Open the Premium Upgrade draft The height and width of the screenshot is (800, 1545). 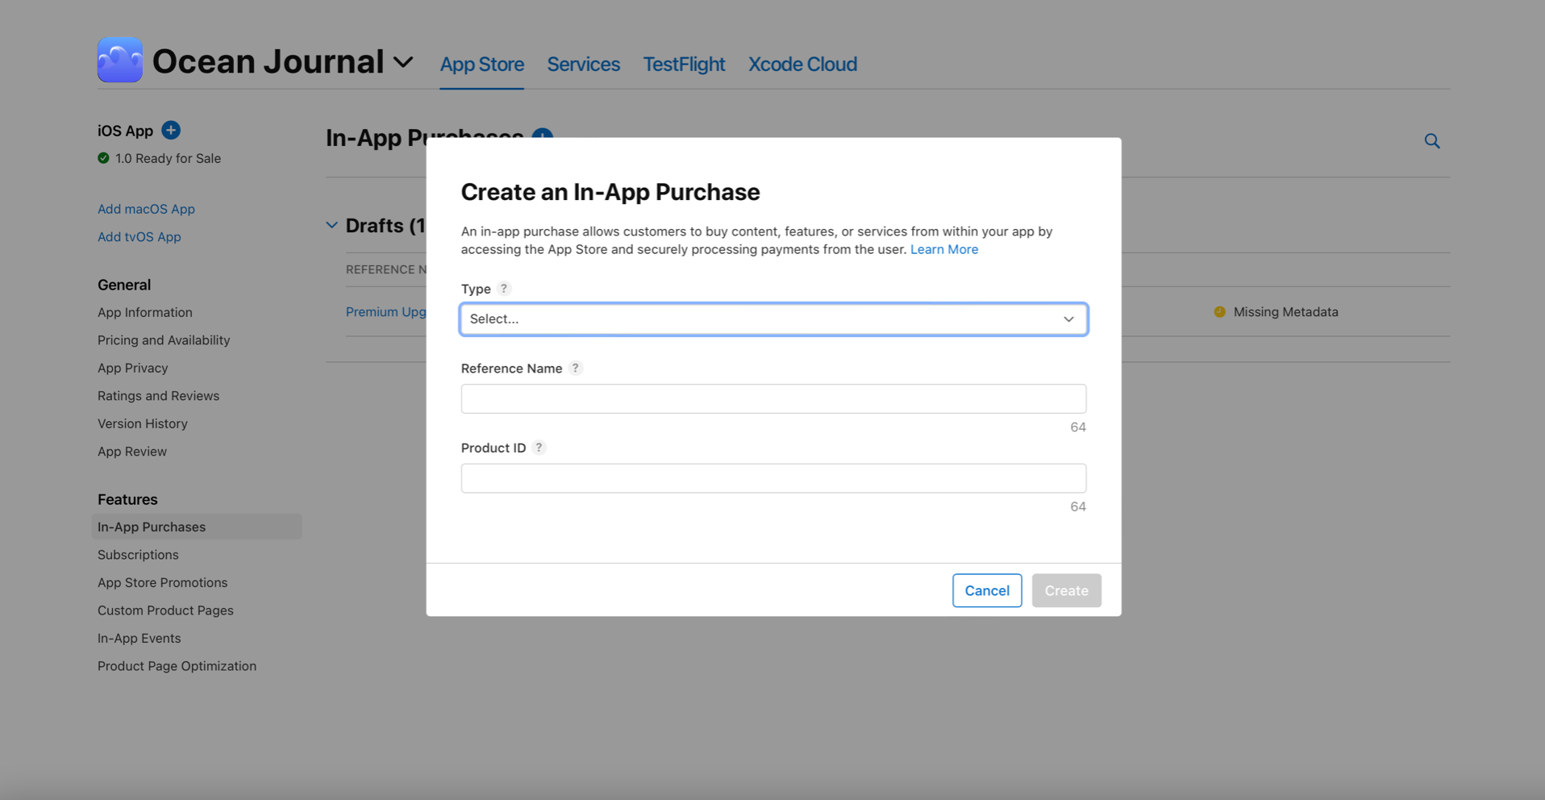385,311
